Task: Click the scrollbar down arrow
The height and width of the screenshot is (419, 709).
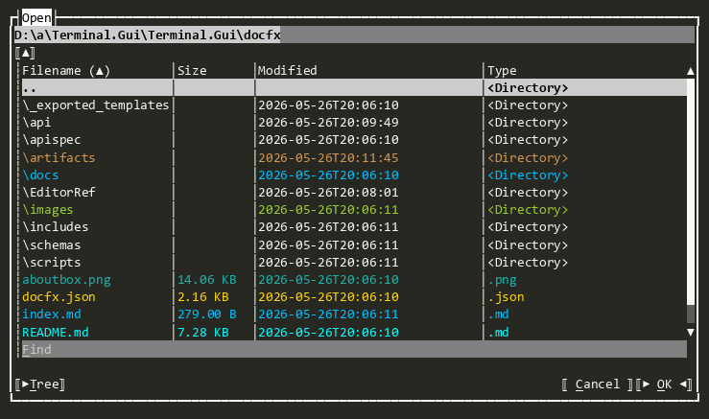Action: tap(691, 332)
